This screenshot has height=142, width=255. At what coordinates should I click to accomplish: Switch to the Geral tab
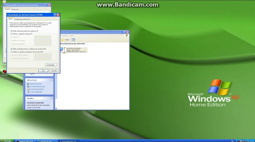coord(11,19)
